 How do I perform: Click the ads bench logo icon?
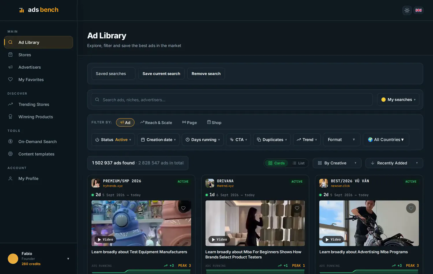point(22,10)
